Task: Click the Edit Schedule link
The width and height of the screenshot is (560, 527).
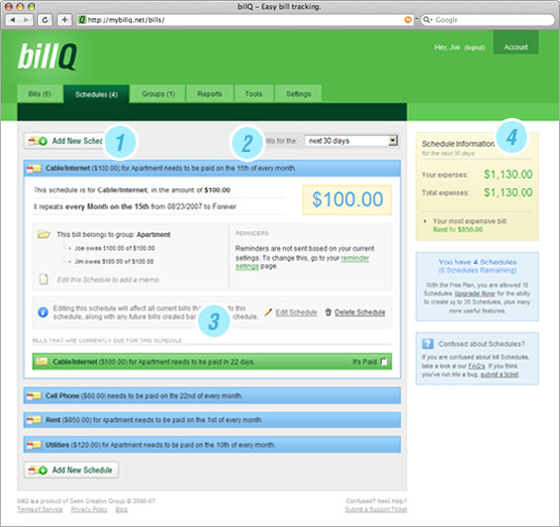Action: [x=297, y=312]
